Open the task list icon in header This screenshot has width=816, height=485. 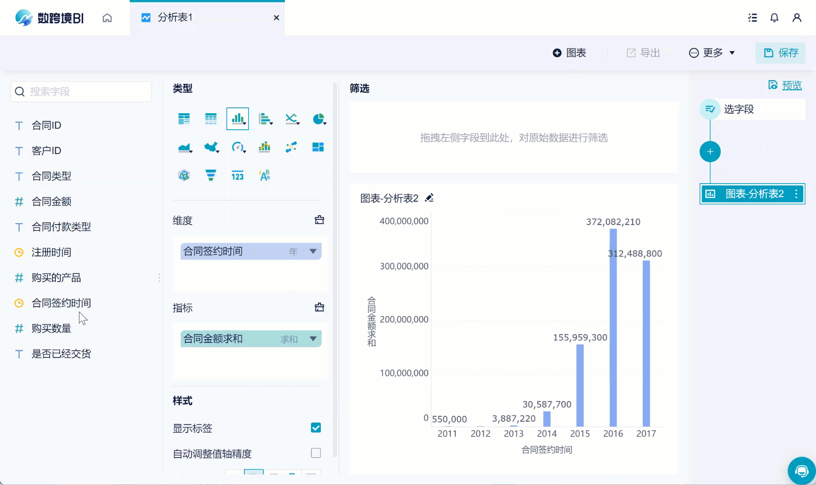[753, 18]
